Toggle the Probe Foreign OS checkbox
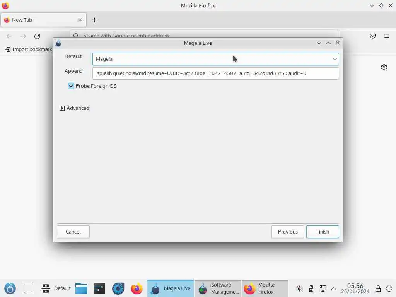The image size is (396, 297). point(71,86)
